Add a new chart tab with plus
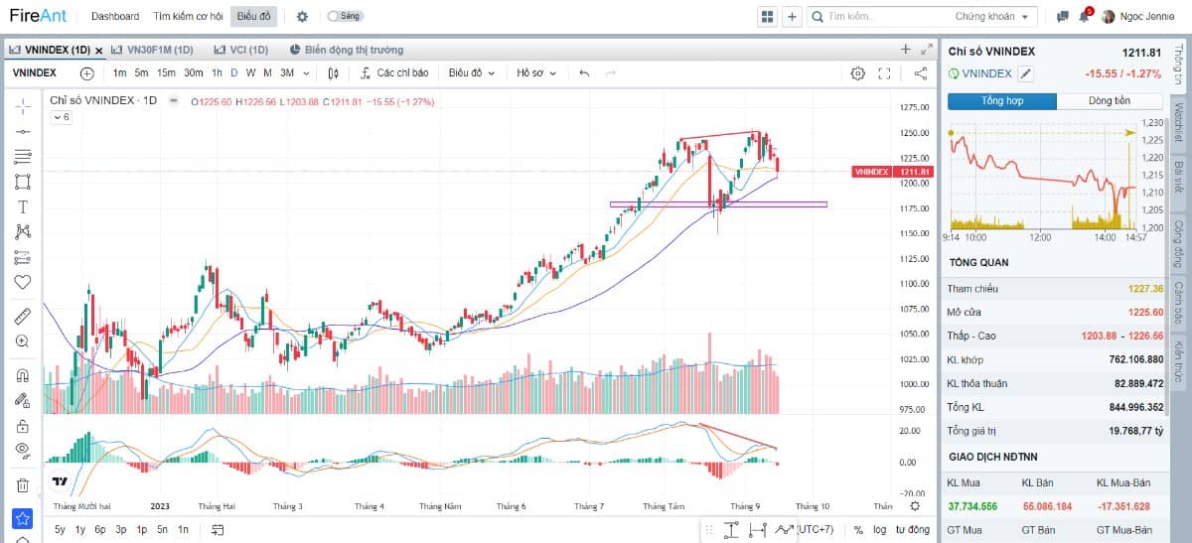 [x=905, y=49]
